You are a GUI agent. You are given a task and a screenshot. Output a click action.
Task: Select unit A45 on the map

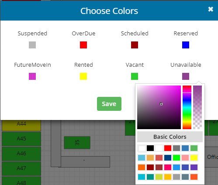click(x=21, y=139)
